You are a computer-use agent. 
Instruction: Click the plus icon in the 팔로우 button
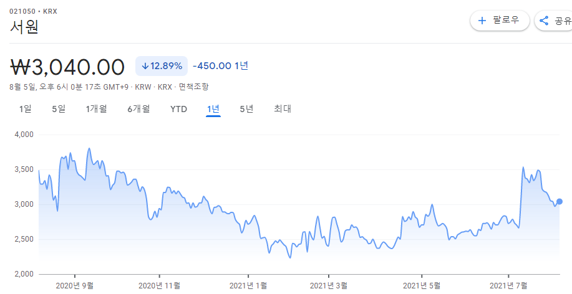[482, 21]
